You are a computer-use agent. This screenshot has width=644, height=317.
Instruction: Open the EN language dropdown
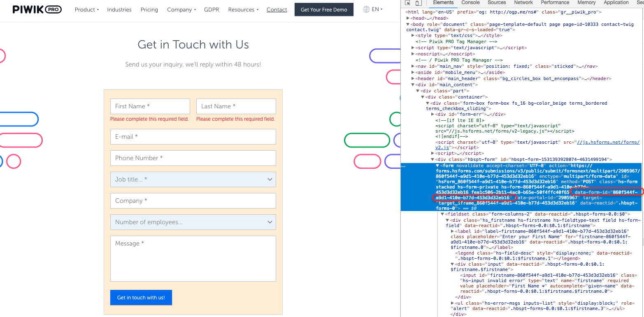(x=377, y=9)
